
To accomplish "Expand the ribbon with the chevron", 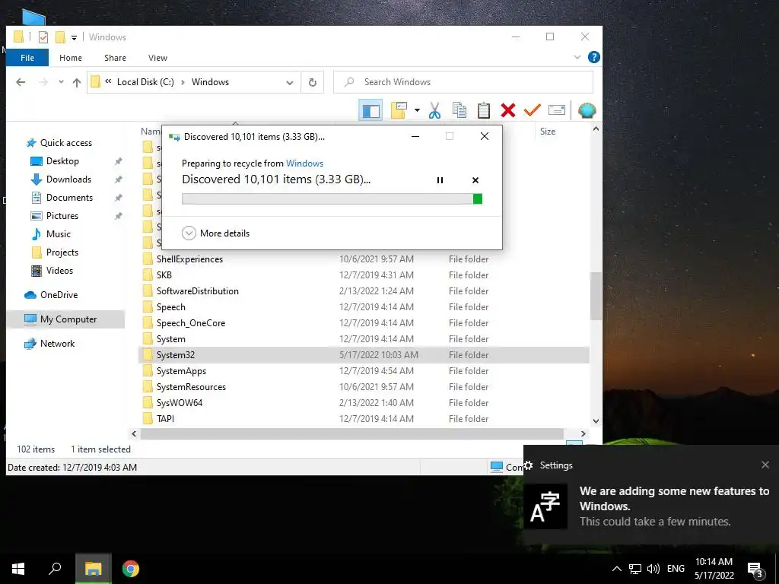I will [577, 57].
